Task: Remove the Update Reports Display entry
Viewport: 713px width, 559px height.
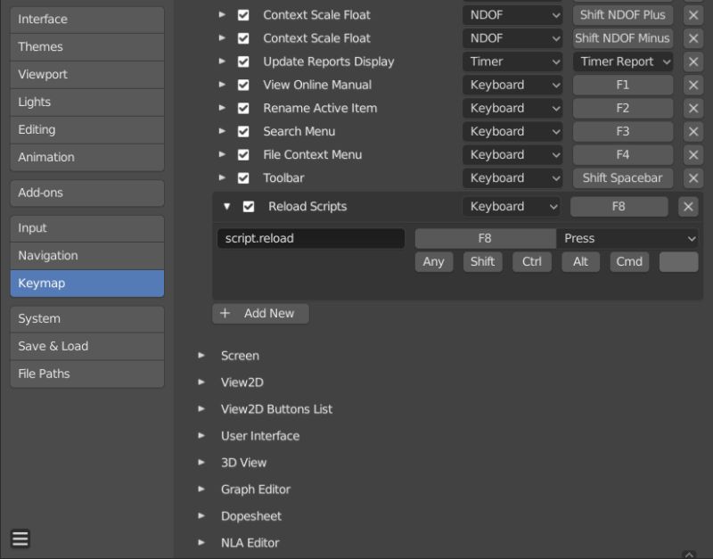Action: (x=693, y=62)
